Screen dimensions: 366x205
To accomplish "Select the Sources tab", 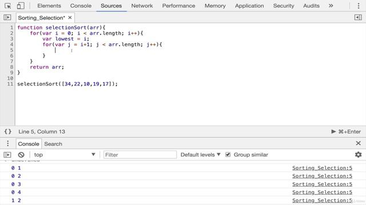I will click(111, 6).
